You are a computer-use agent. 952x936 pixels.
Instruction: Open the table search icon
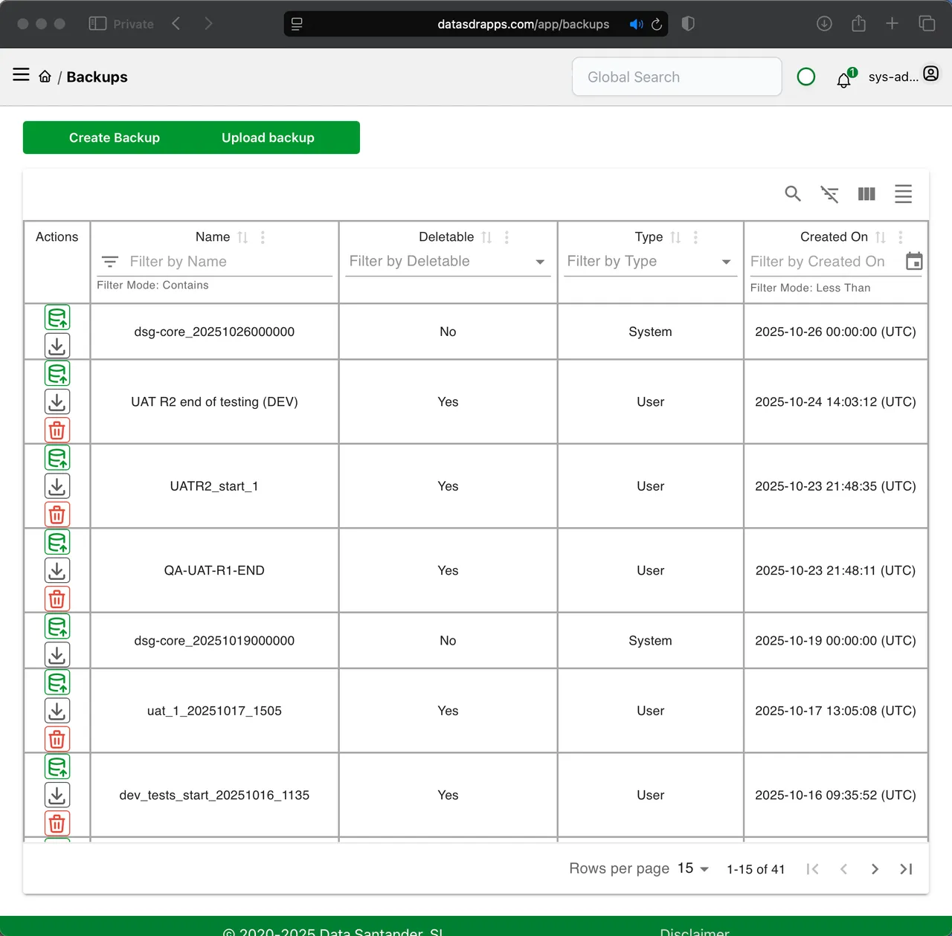tap(793, 193)
